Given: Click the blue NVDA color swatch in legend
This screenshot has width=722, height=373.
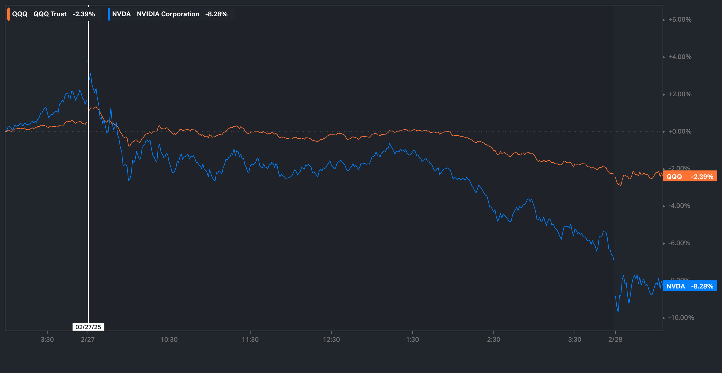Looking at the screenshot, I should coord(109,14).
